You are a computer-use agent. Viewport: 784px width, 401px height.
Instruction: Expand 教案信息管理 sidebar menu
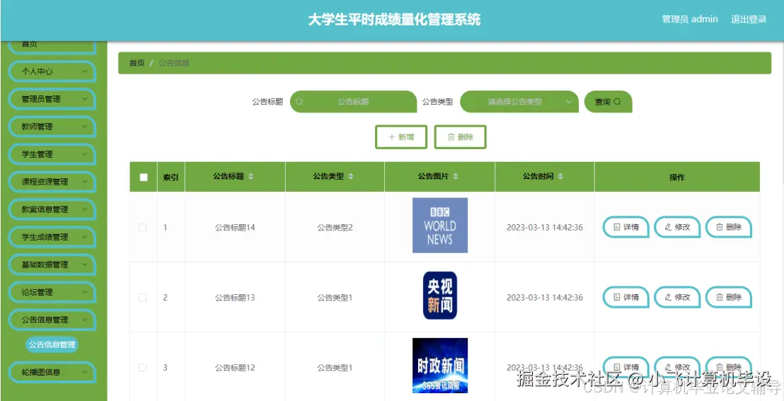click(52, 209)
